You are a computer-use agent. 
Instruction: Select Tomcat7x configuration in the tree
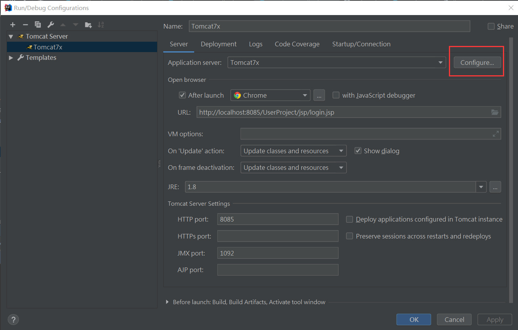tap(82, 47)
